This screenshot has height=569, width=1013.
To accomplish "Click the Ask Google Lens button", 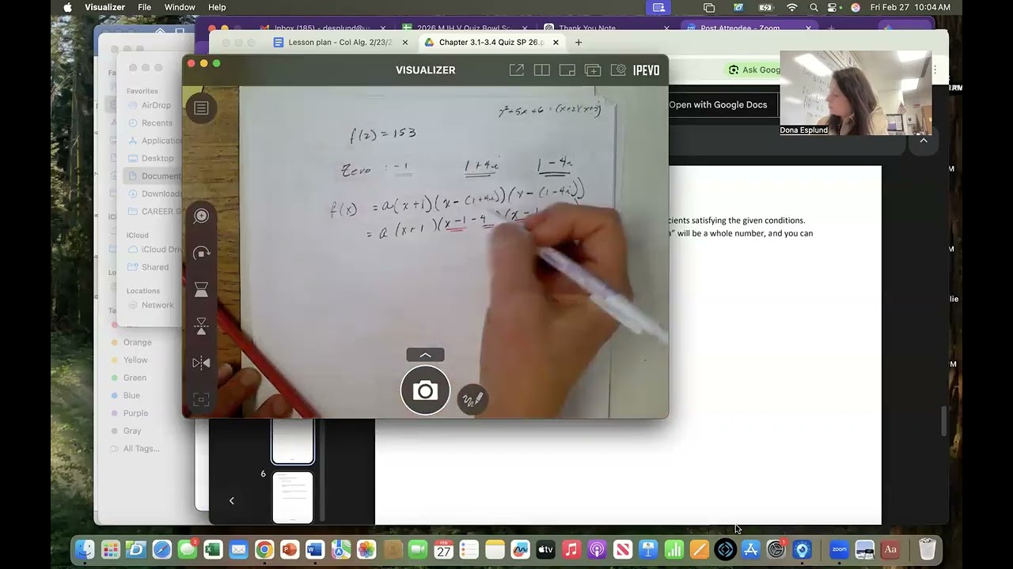I will 754,70.
